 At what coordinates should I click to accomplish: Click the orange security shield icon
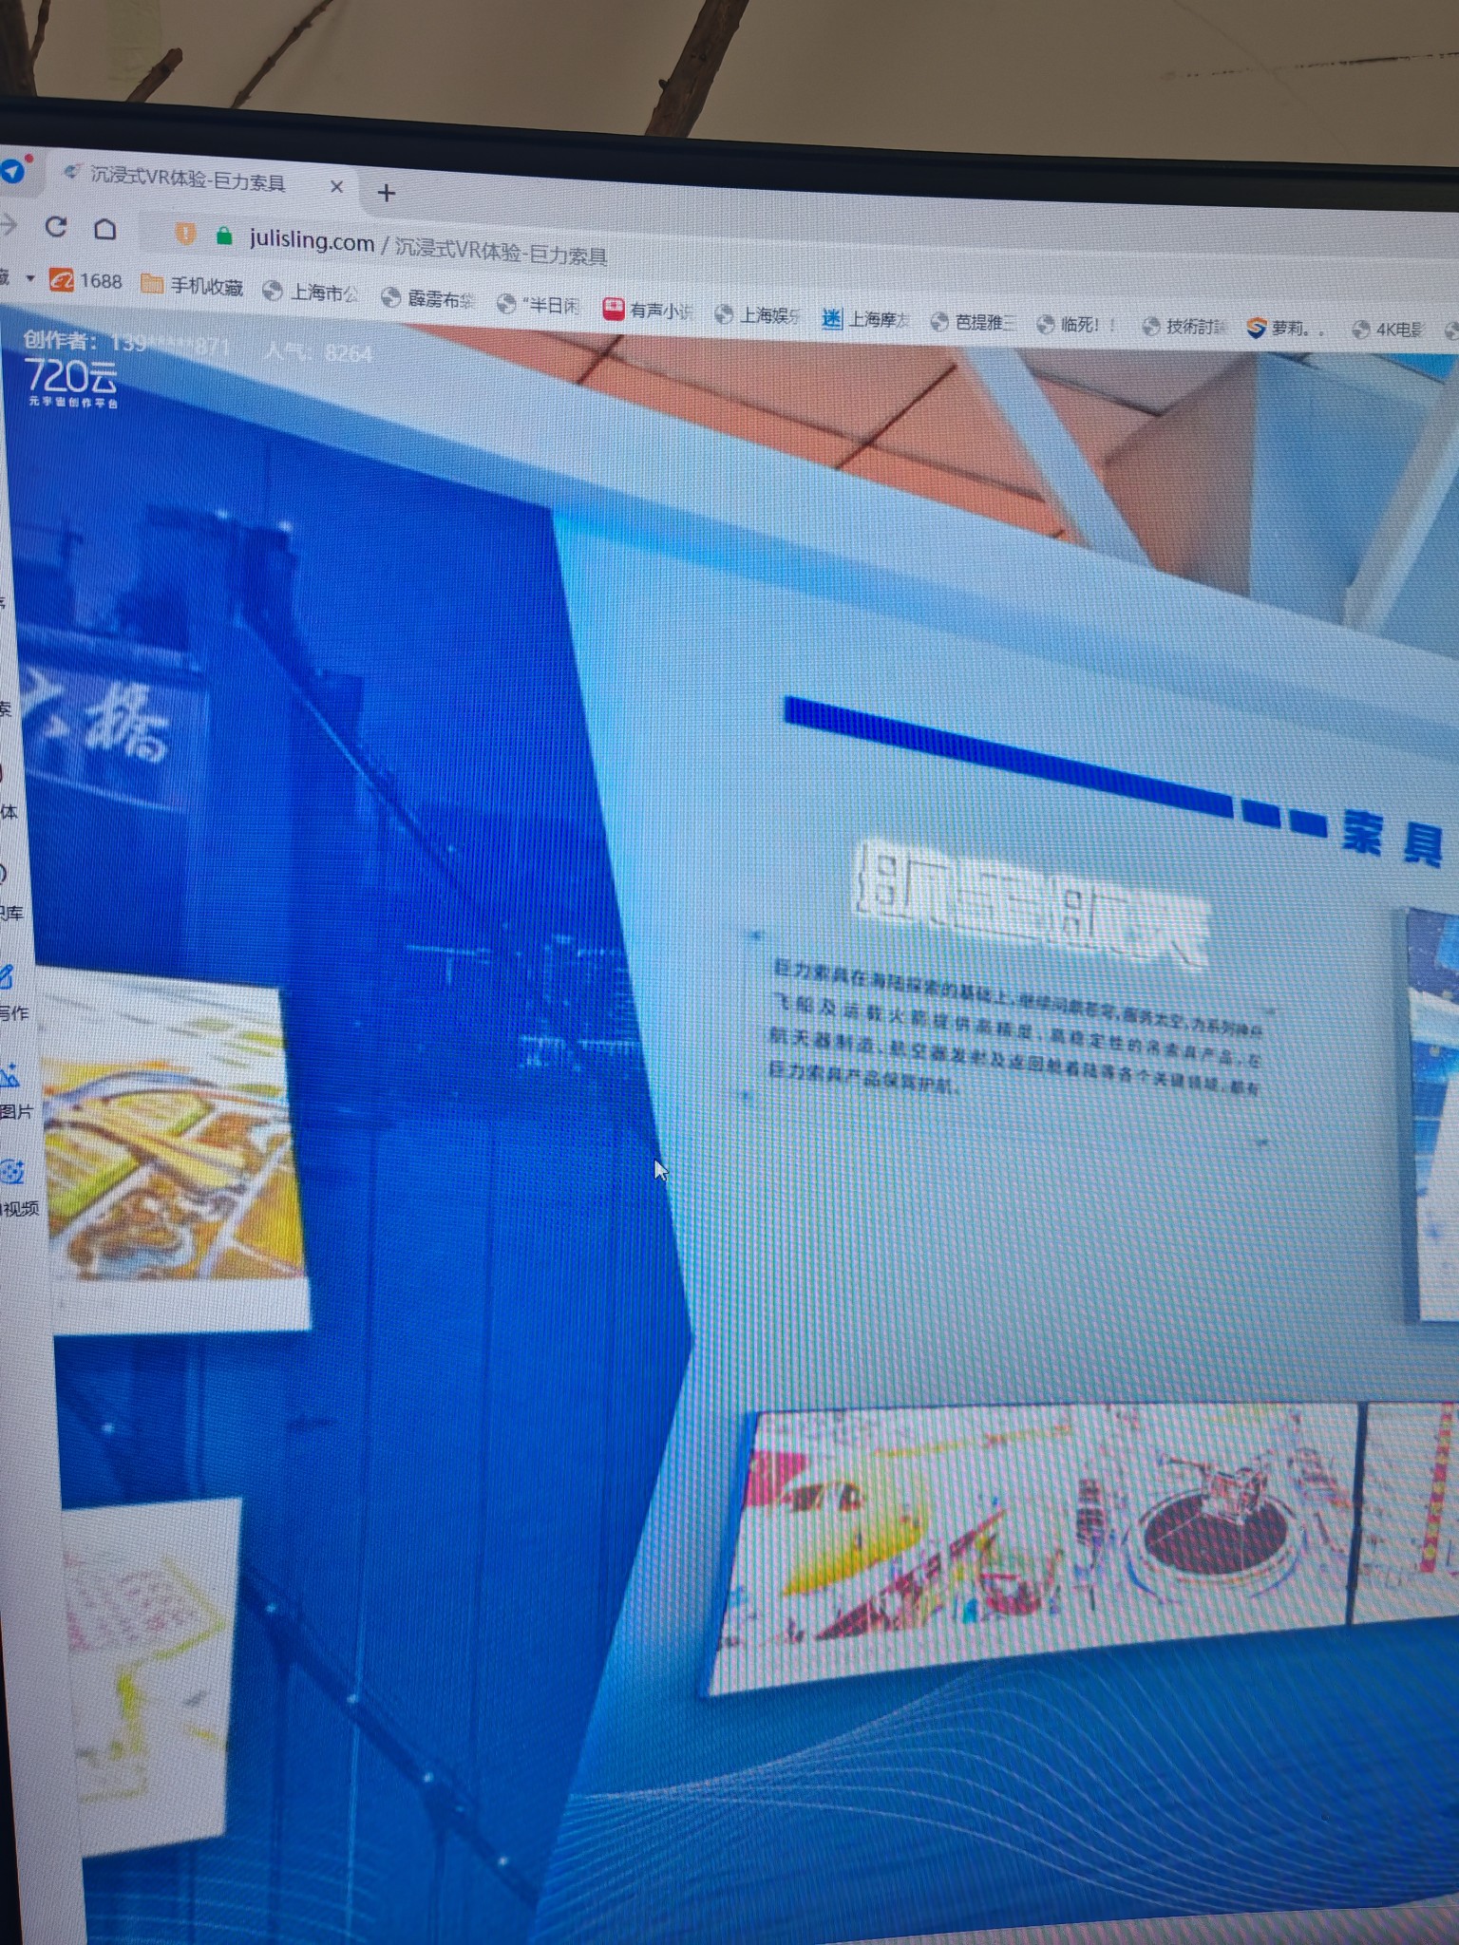pyautogui.click(x=186, y=233)
